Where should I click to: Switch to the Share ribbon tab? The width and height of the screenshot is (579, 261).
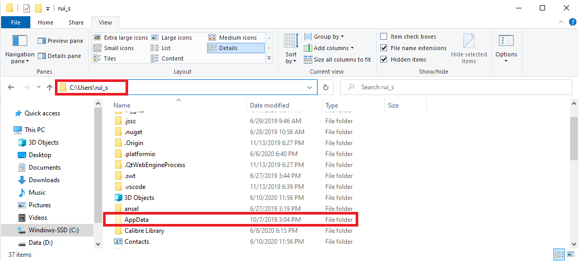click(76, 22)
